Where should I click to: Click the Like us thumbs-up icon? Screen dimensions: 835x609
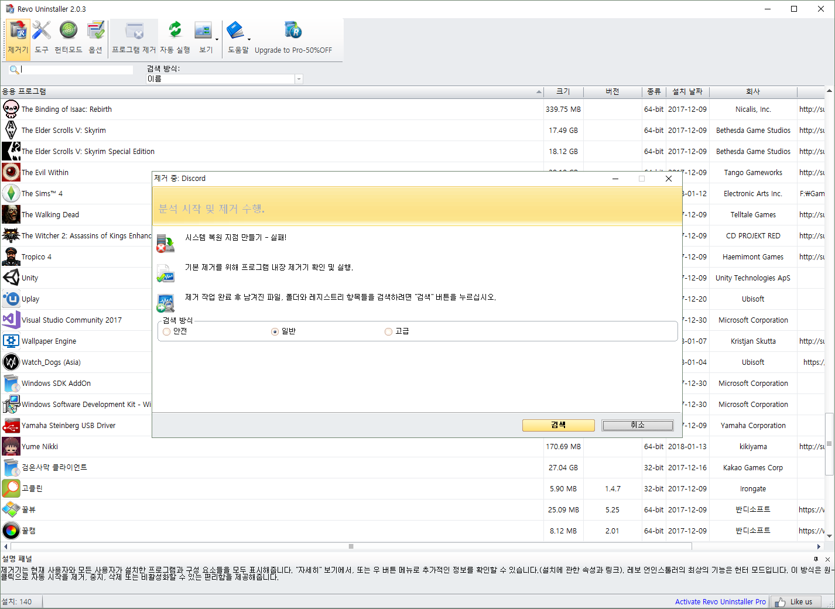point(780,602)
